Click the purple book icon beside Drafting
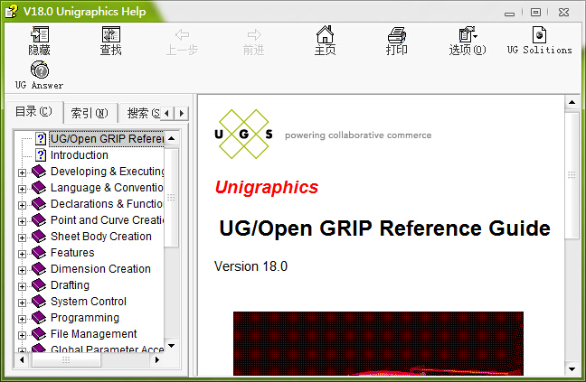Image resolution: width=586 pixels, height=382 pixels. coord(39,285)
